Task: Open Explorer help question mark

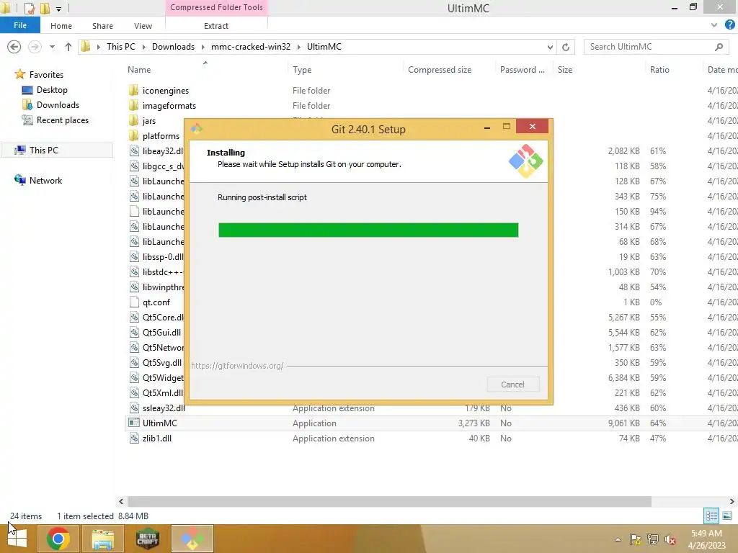Action: point(730,25)
